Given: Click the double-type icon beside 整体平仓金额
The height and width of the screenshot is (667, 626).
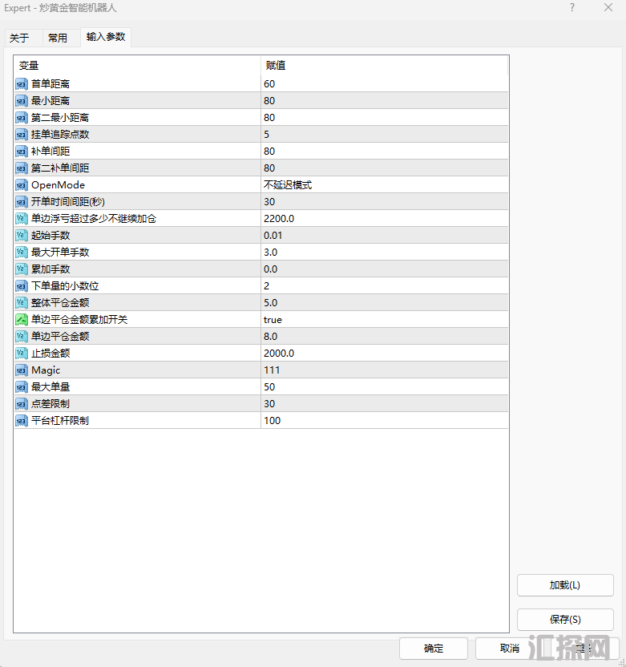Looking at the screenshot, I should coord(22,303).
